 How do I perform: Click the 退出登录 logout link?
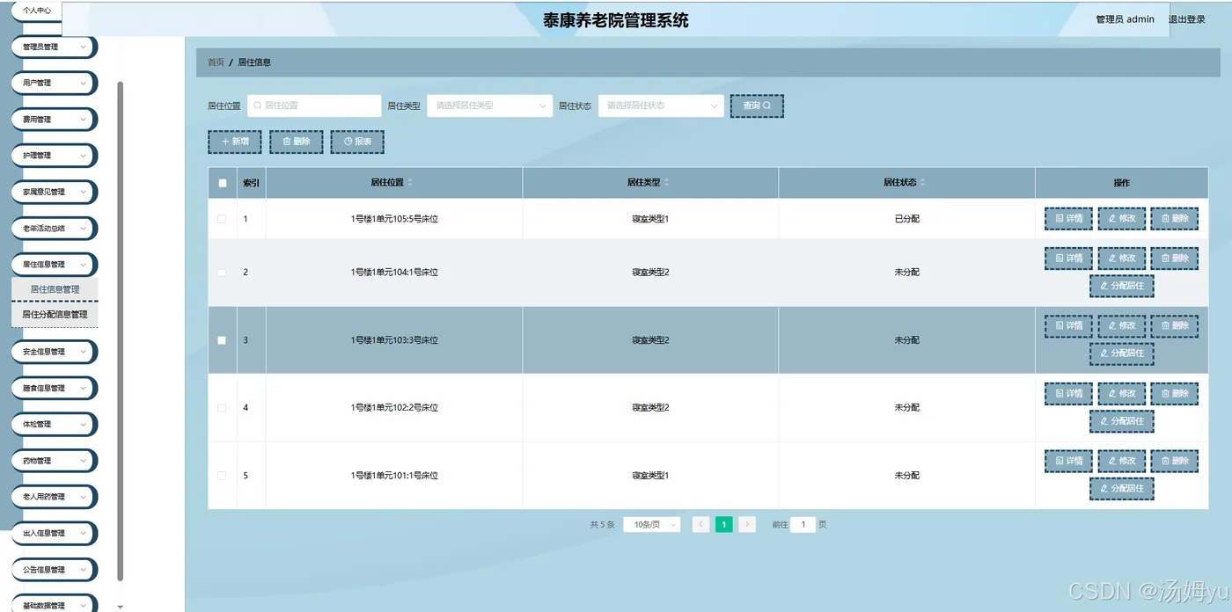[x=1187, y=19]
